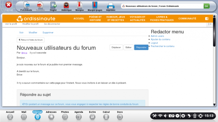Open author Brice profile link
Screen dimensions: 218x122
pyautogui.click(x=24, y=53)
